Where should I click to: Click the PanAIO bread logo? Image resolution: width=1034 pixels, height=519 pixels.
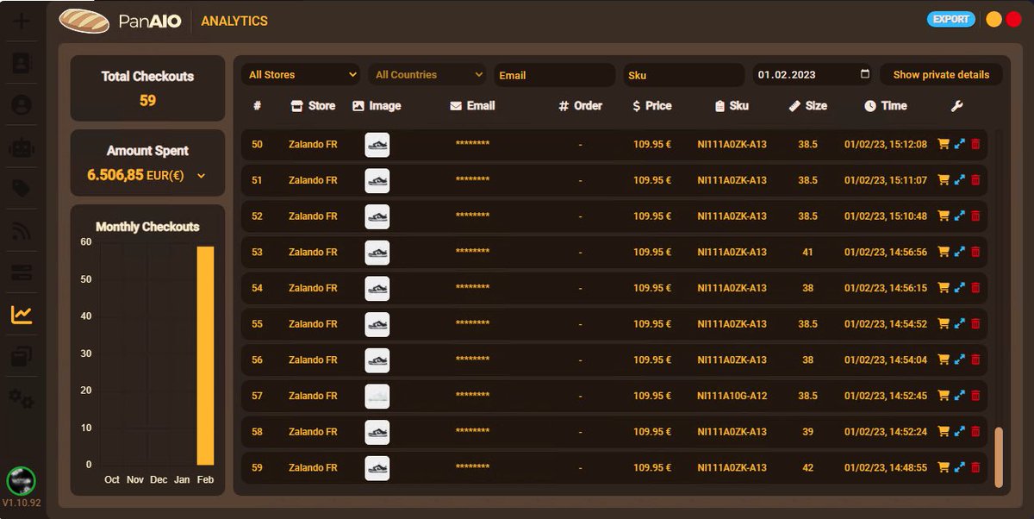[84, 20]
